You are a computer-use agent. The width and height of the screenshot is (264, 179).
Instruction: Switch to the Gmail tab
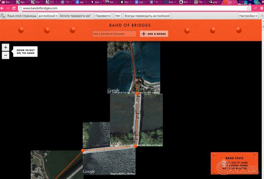(7, 2)
